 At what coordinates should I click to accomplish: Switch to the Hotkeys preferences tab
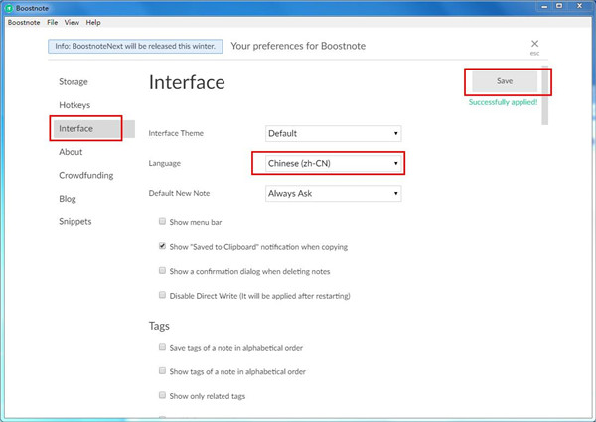click(75, 105)
